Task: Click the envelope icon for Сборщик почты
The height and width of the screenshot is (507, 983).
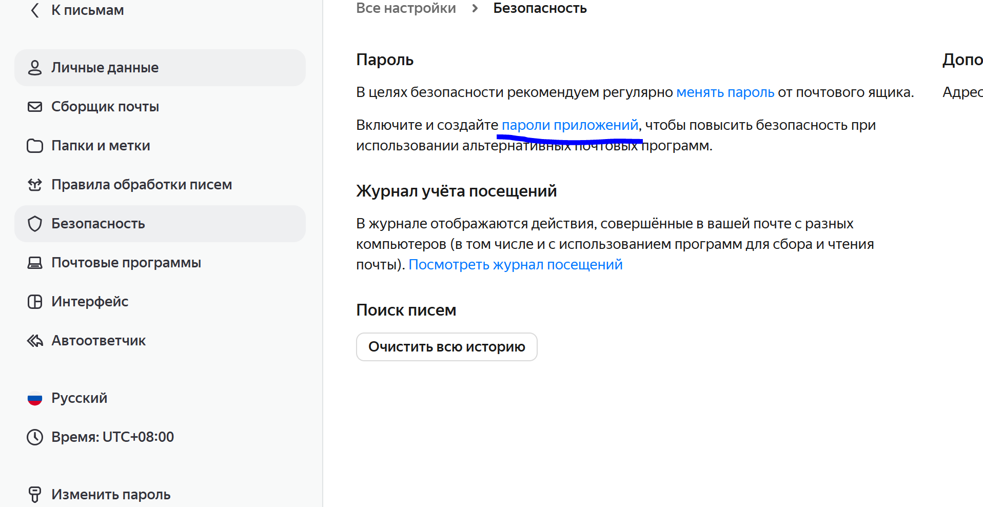Action: pyautogui.click(x=34, y=107)
